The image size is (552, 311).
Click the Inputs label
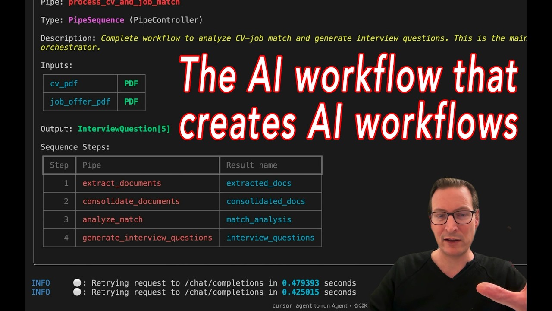56,65
